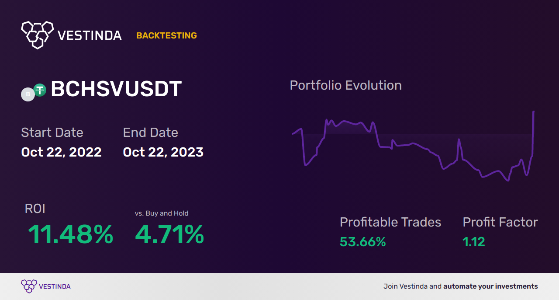Click the gray BCHSV coin icon
Screen dimensions: 559x300
pos(28,94)
